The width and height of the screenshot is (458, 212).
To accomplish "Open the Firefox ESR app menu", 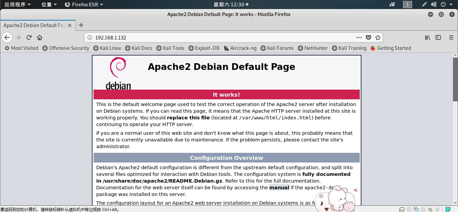I will pyautogui.click(x=84, y=4).
